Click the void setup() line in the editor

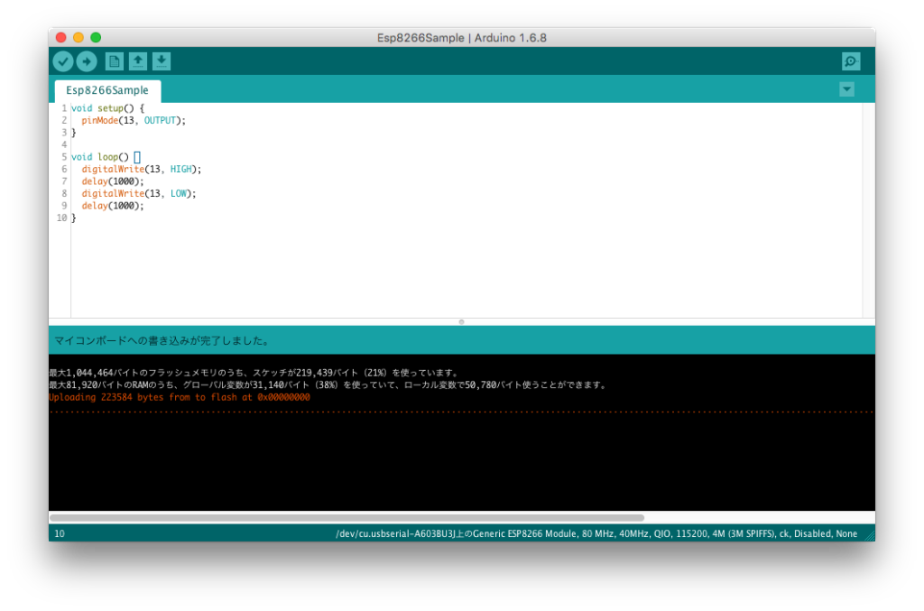tap(107, 108)
